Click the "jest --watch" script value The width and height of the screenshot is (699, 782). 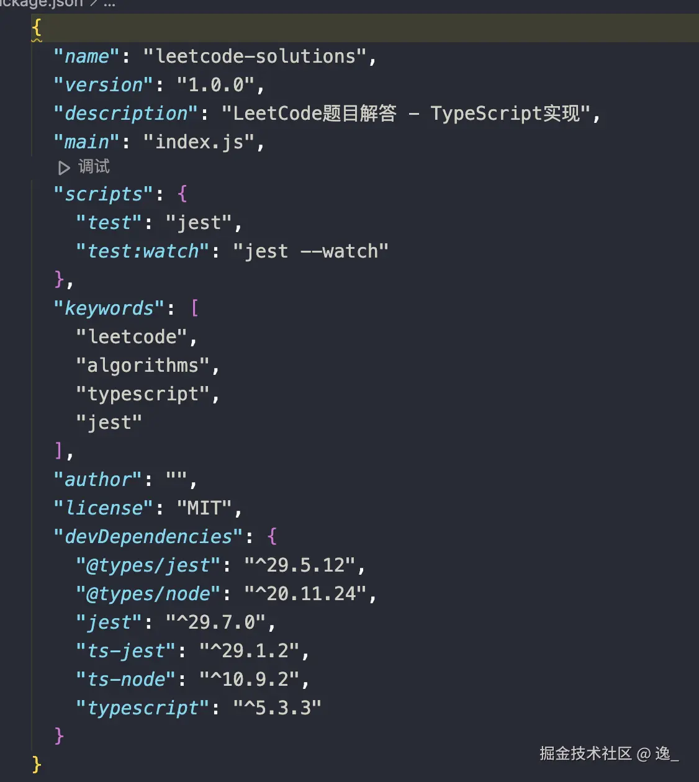(310, 251)
